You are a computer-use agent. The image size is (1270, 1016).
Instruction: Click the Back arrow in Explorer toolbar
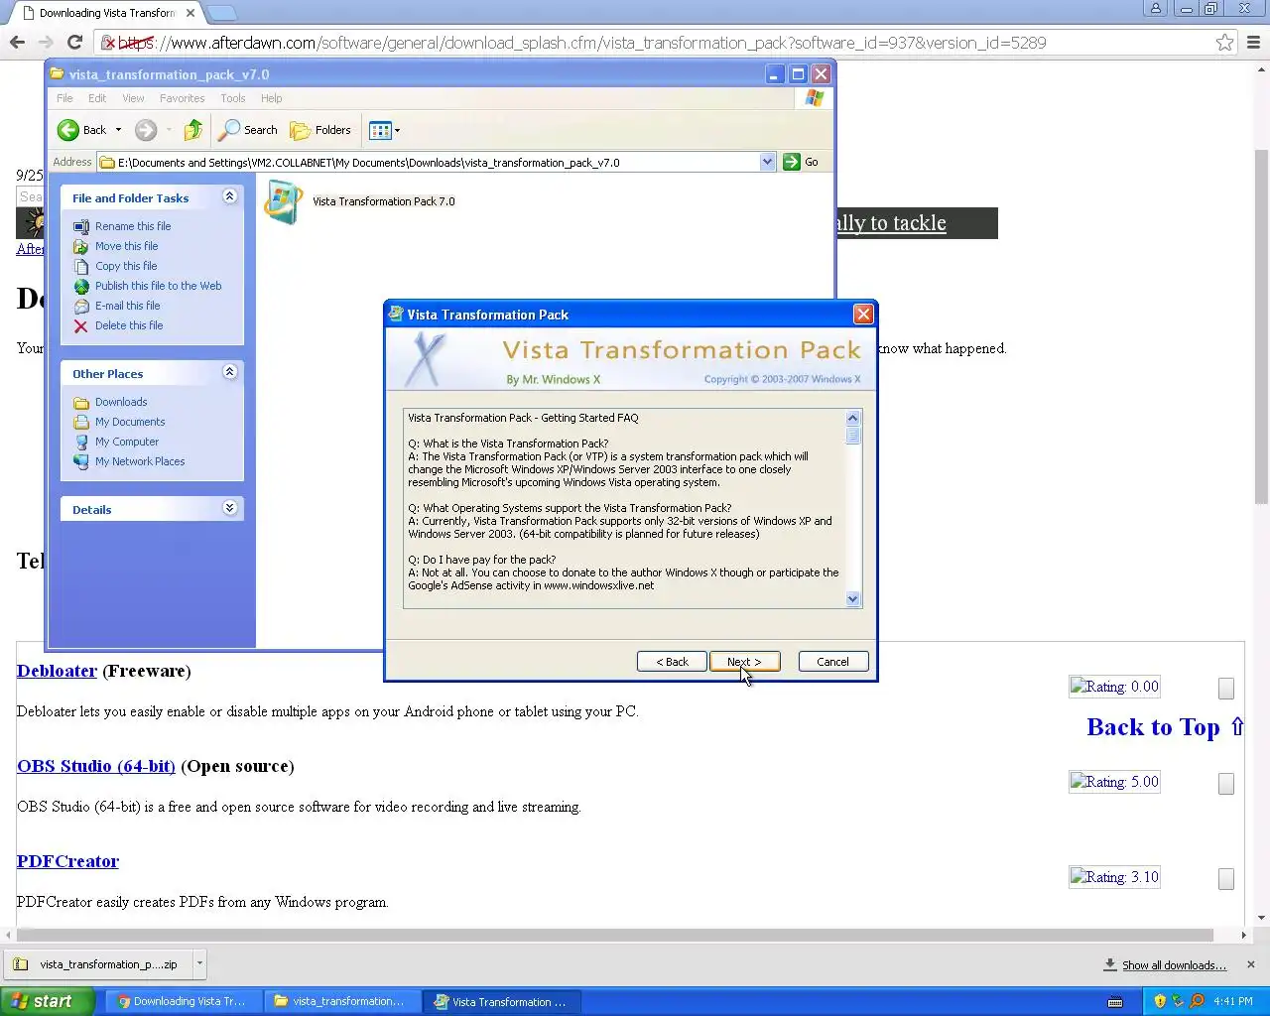(x=81, y=130)
